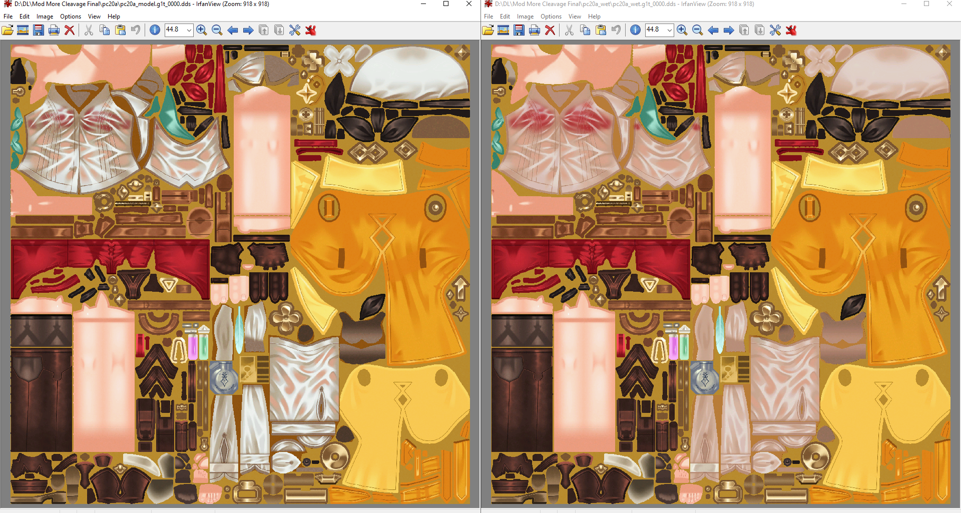Open Options menu in the pc20a_model window
This screenshot has height=513, width=961.
[71, 17]
